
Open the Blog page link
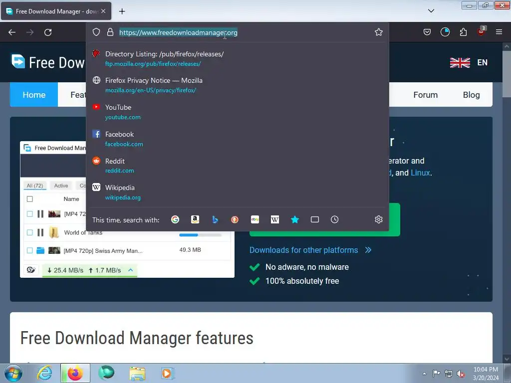tap(471, 95)
